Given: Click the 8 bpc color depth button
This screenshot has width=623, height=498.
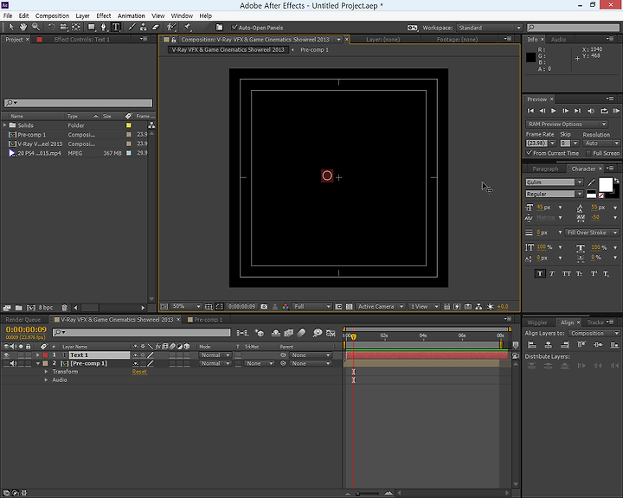Looking at the screenshot, I should point(45,308).
